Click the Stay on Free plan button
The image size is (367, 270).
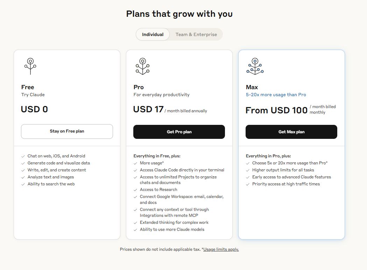[67, 132]
